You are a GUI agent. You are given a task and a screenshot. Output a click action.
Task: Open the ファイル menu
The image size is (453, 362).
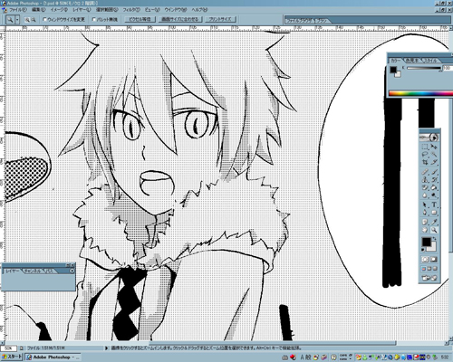18,10
